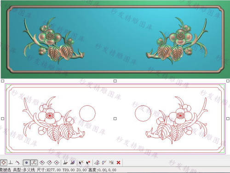Viewport: 230px width, 173px height.
Task: Click the gray work plane icon
Action: (65, 162)
